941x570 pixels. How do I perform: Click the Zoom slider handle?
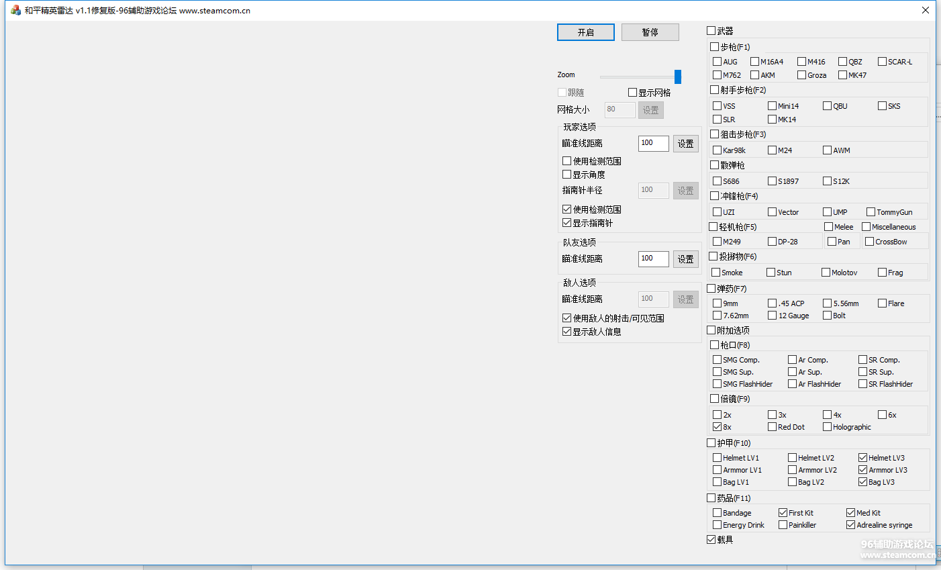pyautogui.click(x=677, y=77)
